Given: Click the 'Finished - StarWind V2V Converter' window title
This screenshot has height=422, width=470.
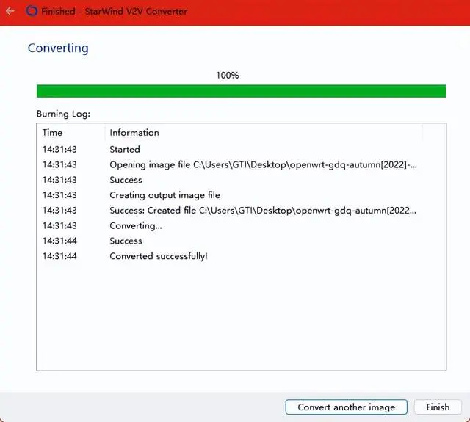Looking at the screenshot, I should (x=115, y=12).
